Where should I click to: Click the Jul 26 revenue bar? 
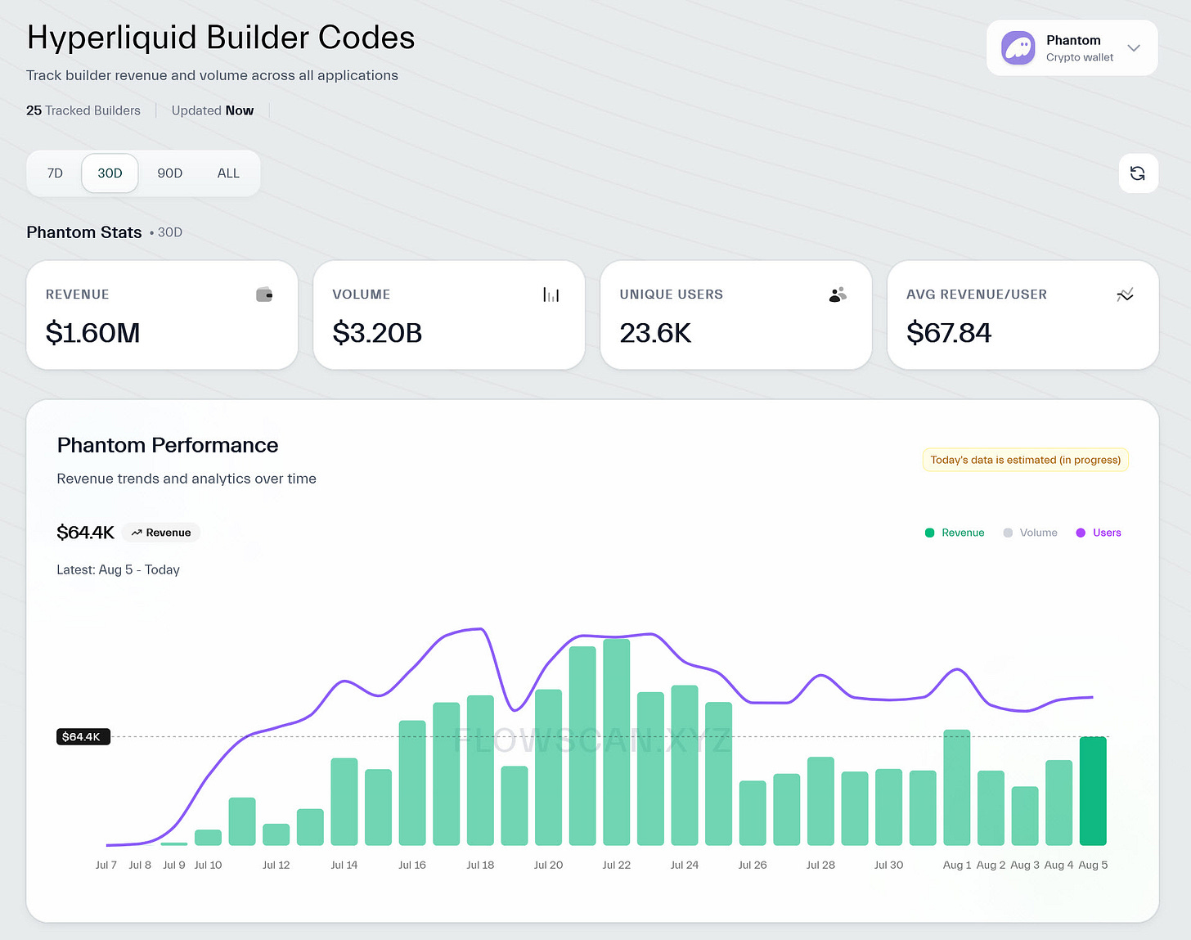pos(753,812)
